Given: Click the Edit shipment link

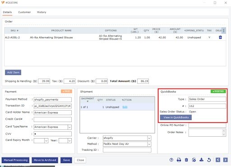Looking at the screenshot, I should tap(125, 107).
